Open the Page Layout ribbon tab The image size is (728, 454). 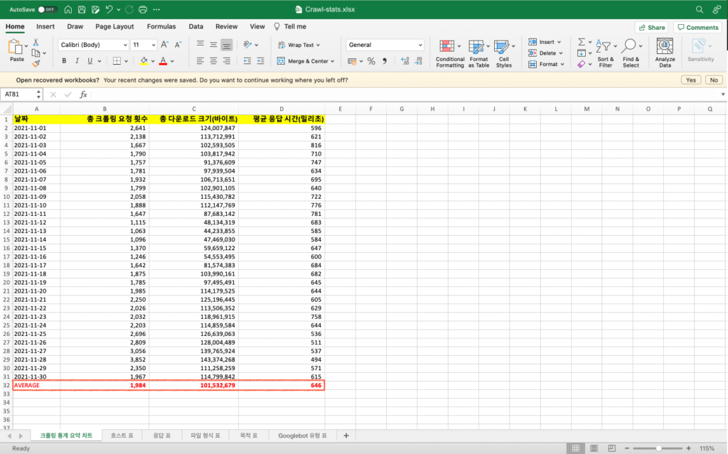coord(114,26)
